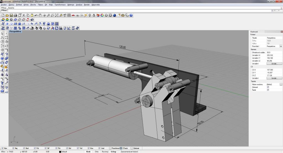Click the Print icon in the toolbar

click(15, 15)
